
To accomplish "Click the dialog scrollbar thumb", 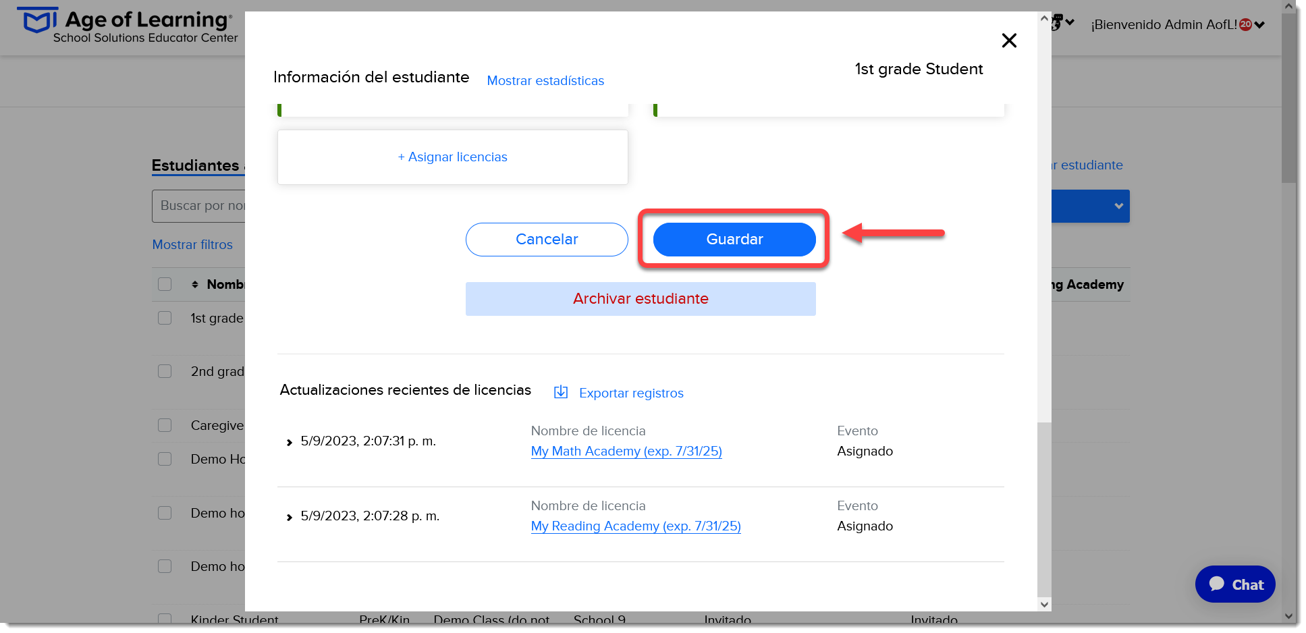I will pyautogui.click(x=1044, y=510).
